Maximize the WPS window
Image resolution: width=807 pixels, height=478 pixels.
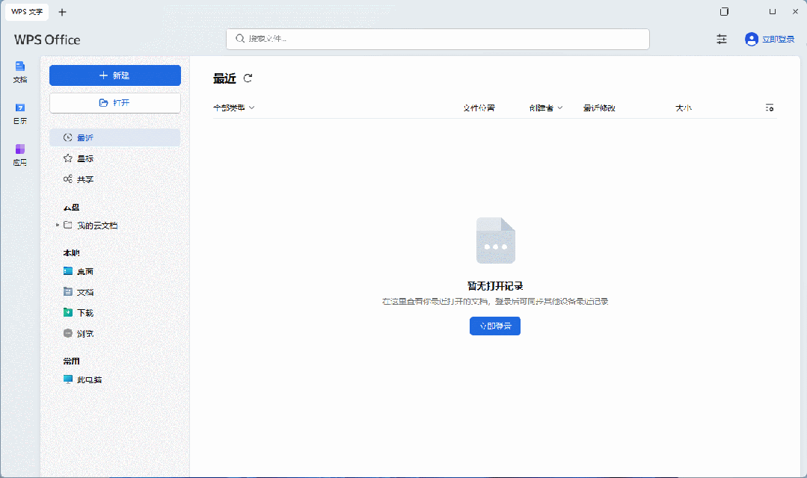tap(773, 11)
